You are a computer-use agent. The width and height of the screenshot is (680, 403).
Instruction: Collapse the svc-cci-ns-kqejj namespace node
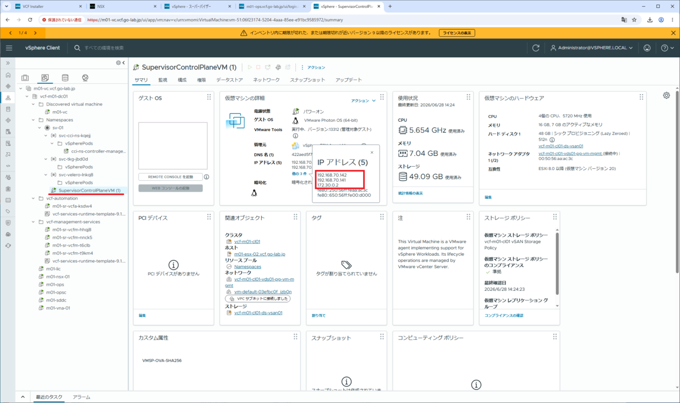[x=46, y=136]
